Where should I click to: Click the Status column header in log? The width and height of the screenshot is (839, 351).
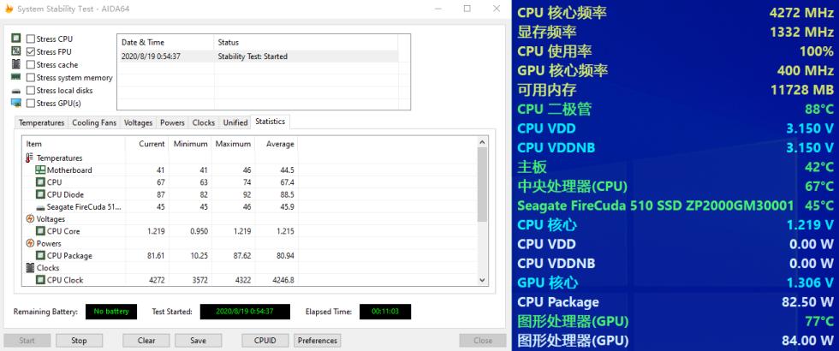click(x=306, y=42)
